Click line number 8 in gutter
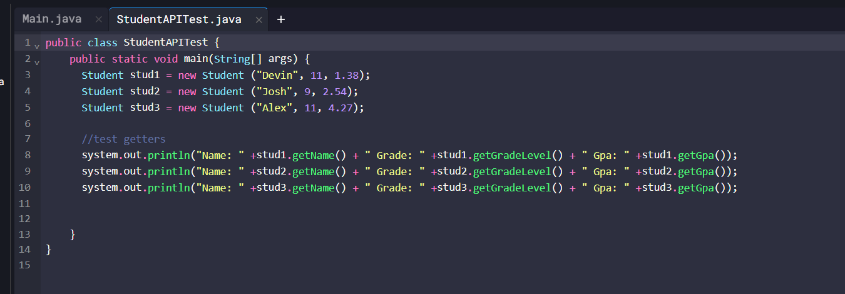845x294 pixels. (28, 155)
